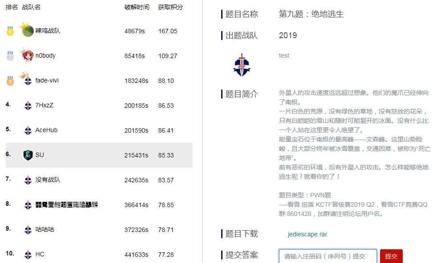This screenshot has height=263, width=437.
Task: Click the 提交答案 section label
Action: pos(241,255)
